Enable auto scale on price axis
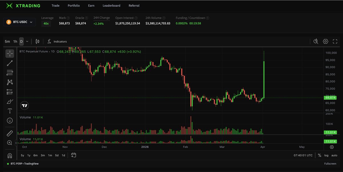 click(x=334, y=155)
